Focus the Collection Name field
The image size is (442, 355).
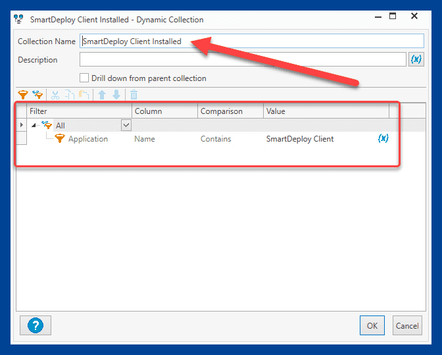(x=252, y=41)
